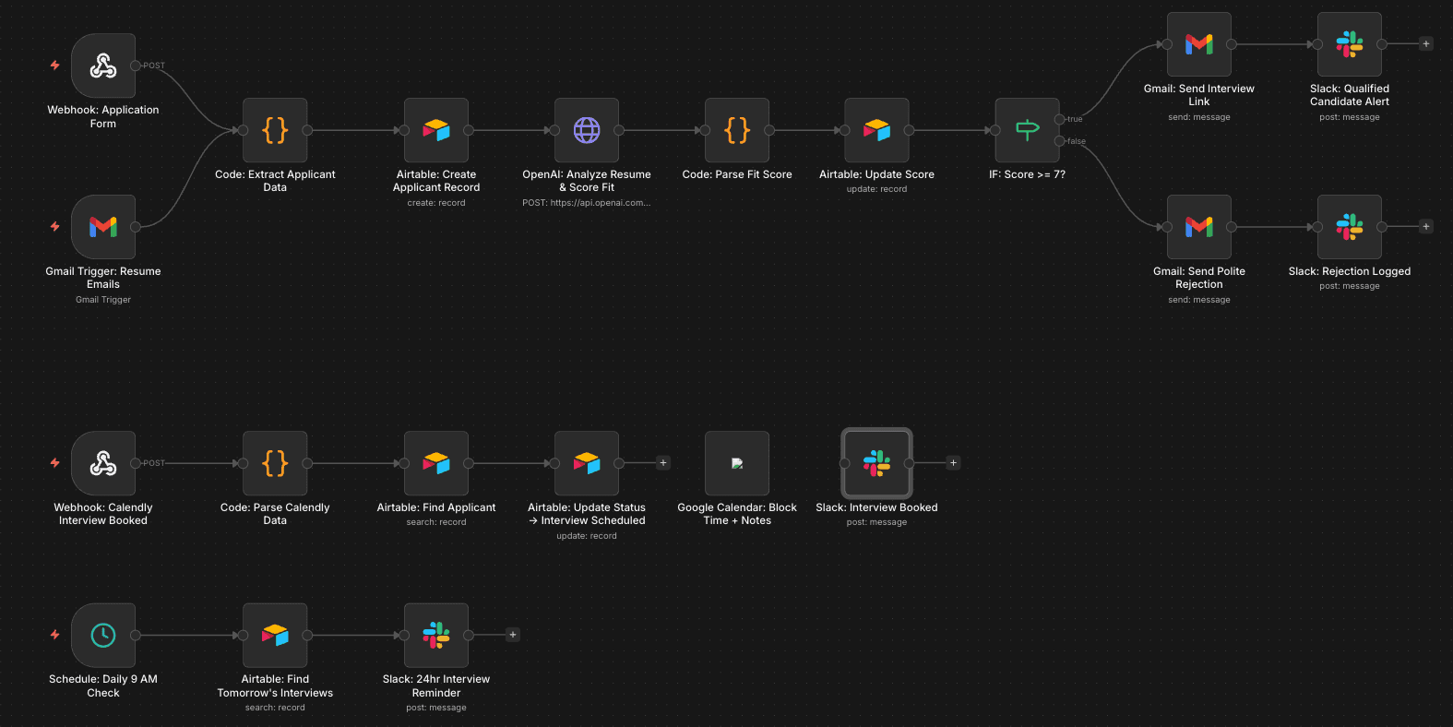This screenshot has height=727, width=1453.
Task: Select Airtable: Create Applicant Record node
Action: (x=436, y=131)
